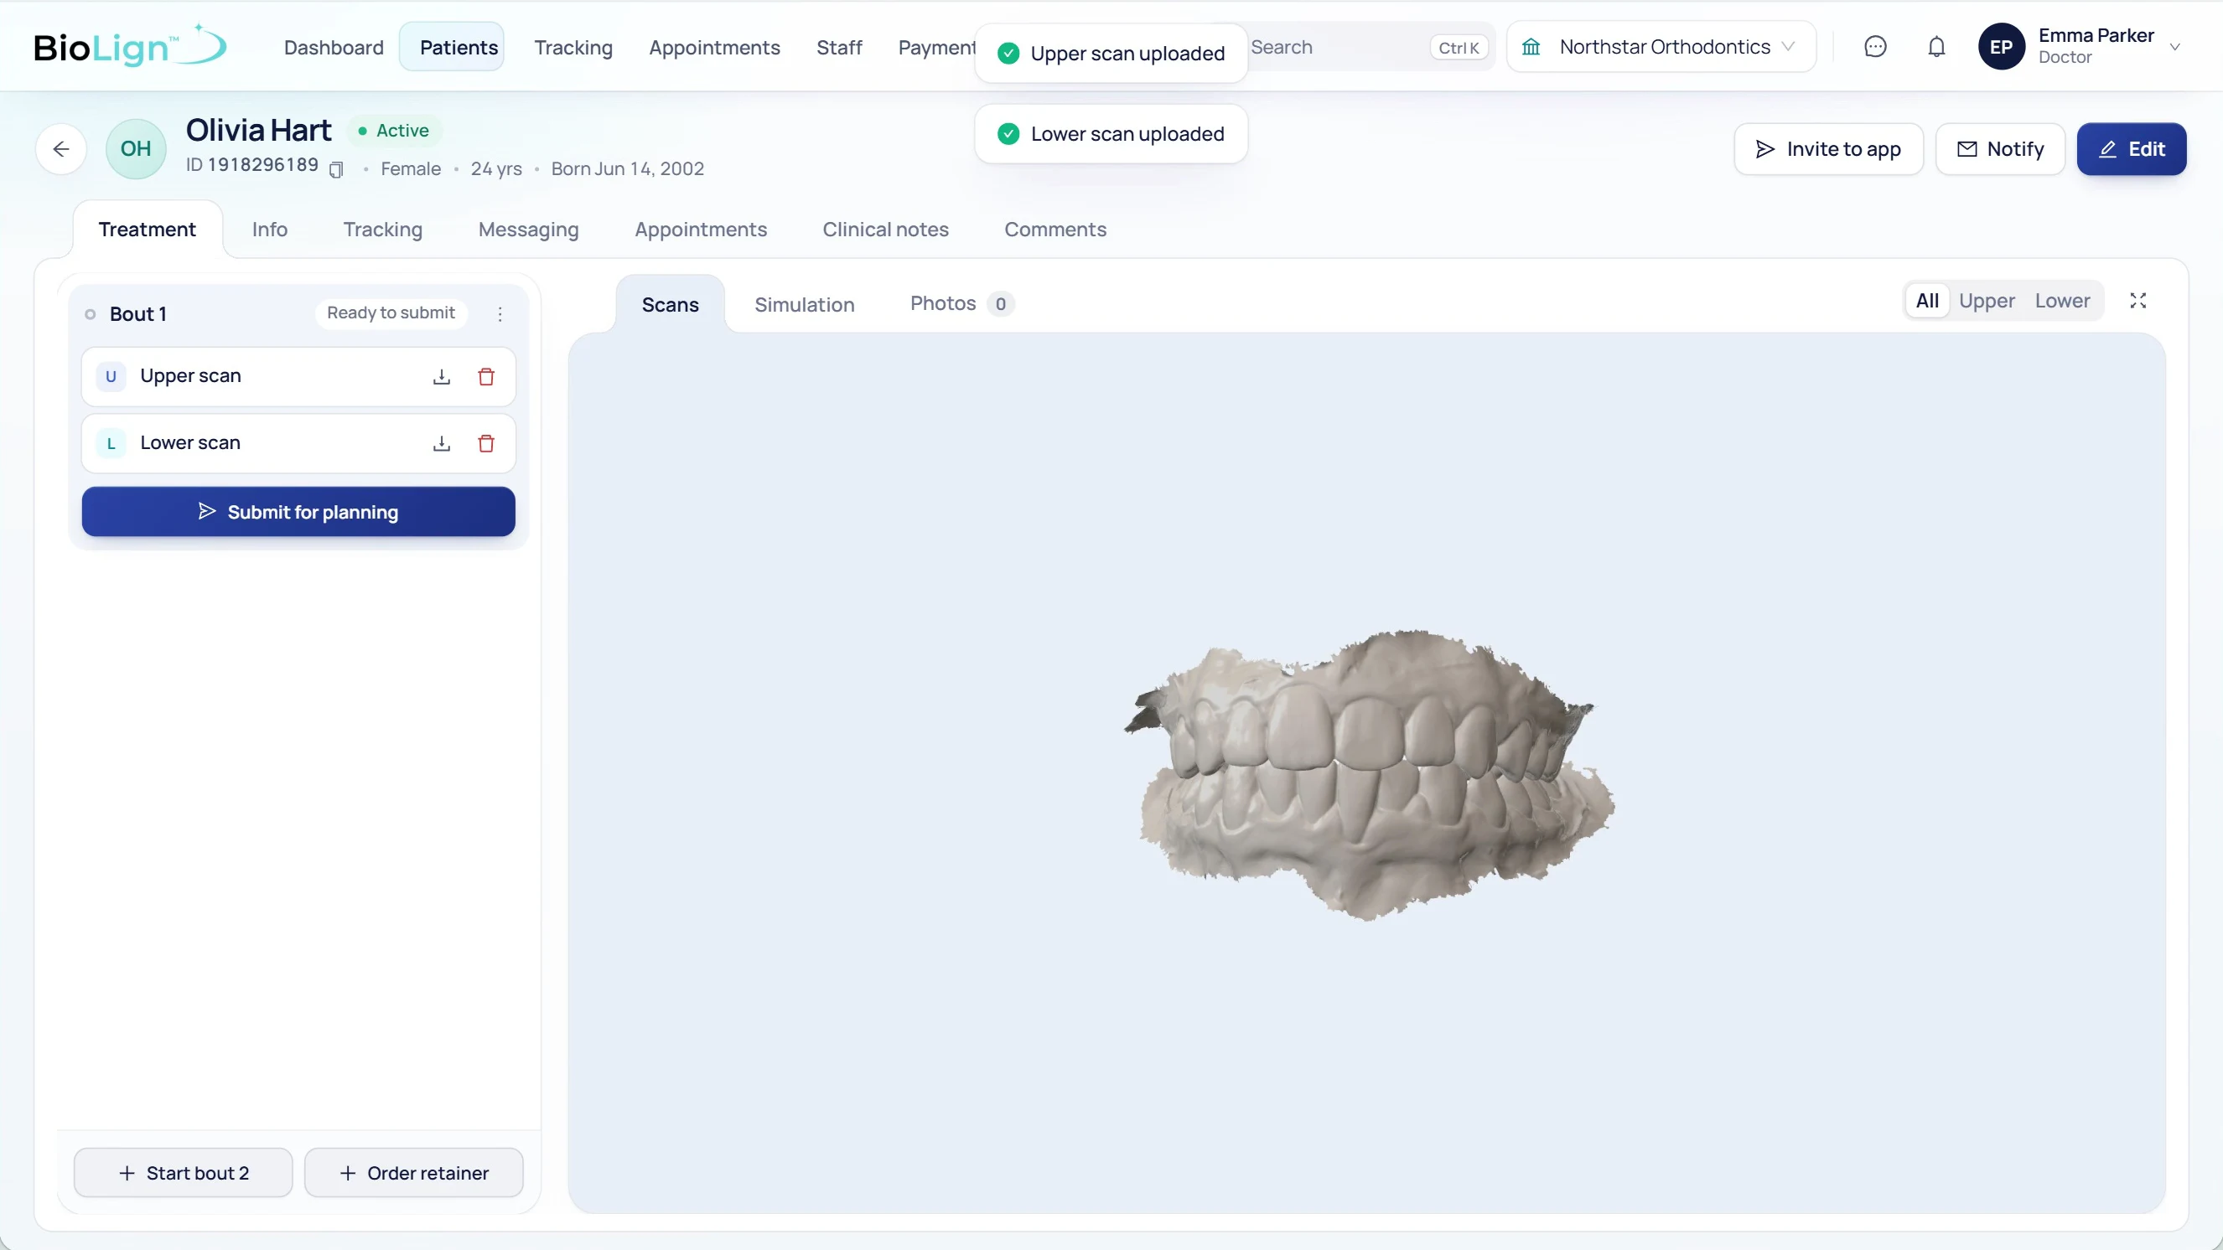Switch to the Simulation tab

point(804,304)
